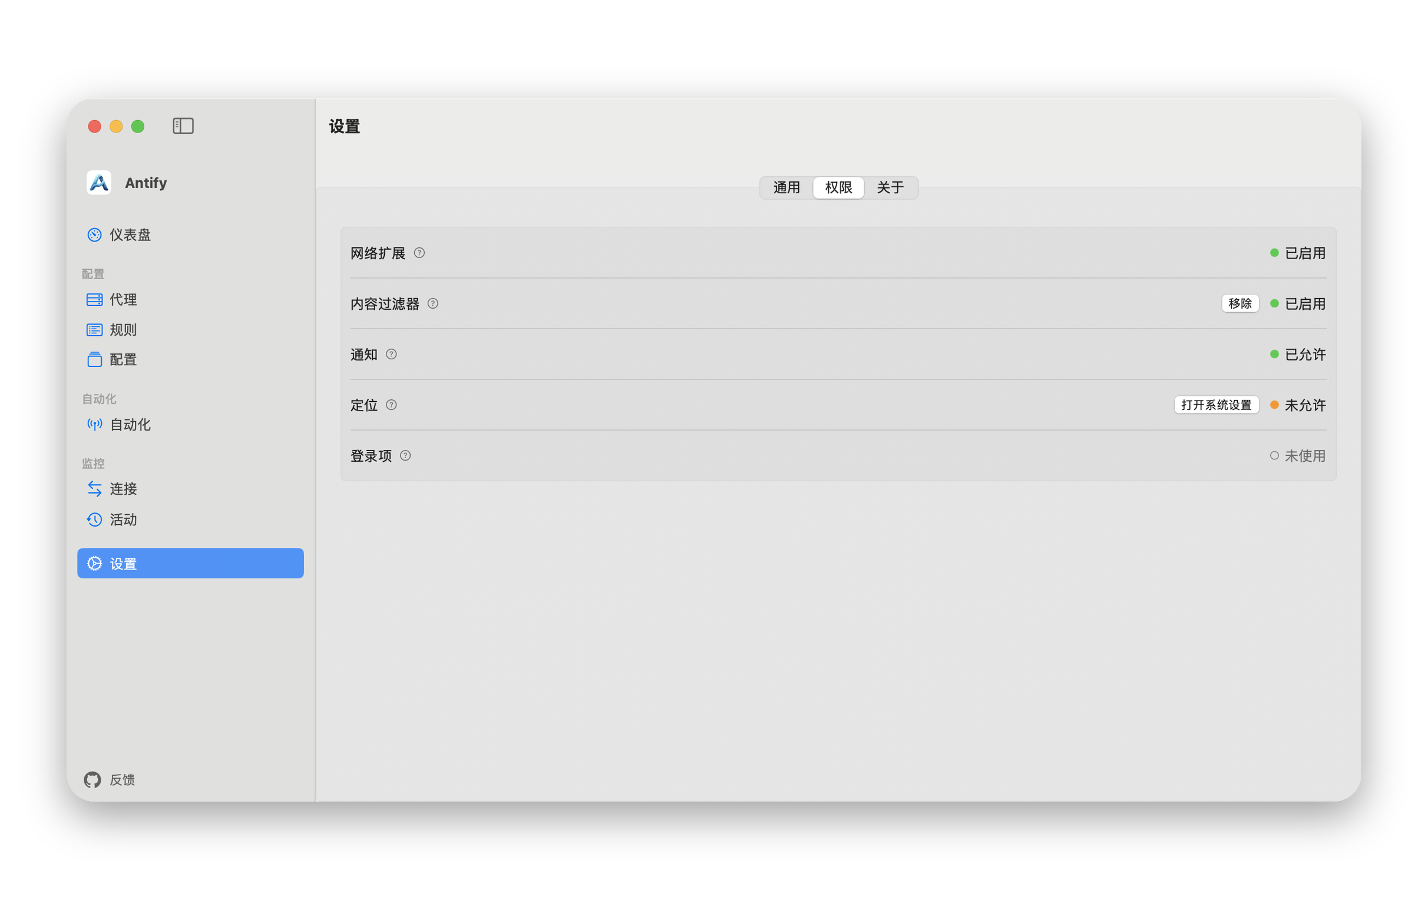Show help for 定位
Viewport: 1428px width, 900px height.
[x=391, y=405]
